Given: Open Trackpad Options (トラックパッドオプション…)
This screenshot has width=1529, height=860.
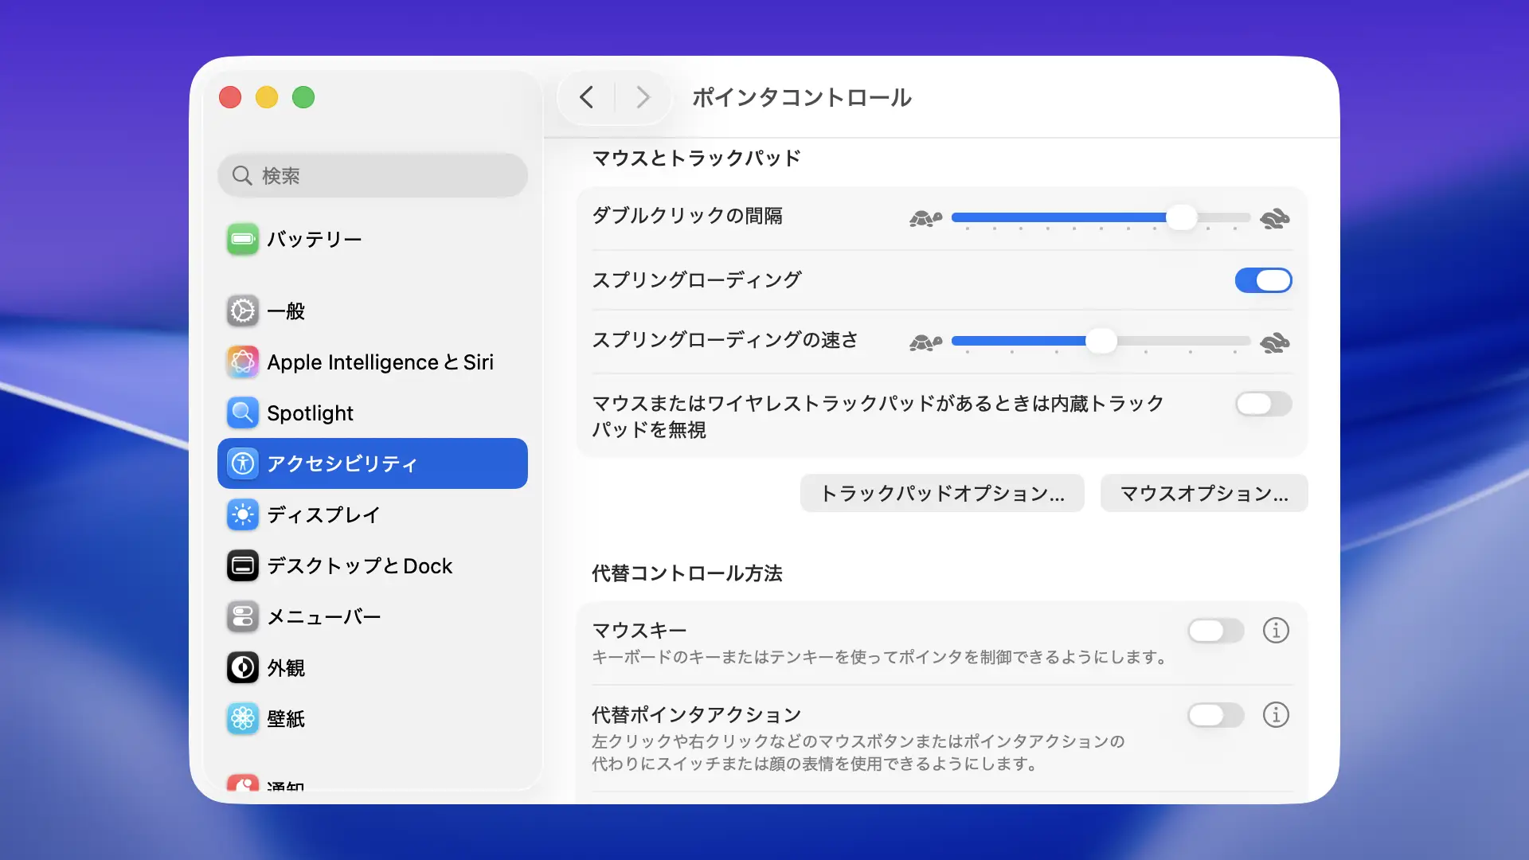Looking at the screenshot, I should [x=941, y=494].
